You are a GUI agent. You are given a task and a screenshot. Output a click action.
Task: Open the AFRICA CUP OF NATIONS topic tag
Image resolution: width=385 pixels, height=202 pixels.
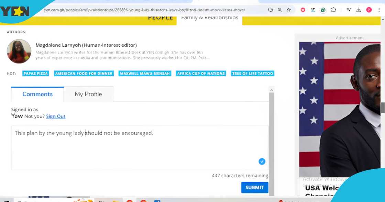tap(201, 73)
